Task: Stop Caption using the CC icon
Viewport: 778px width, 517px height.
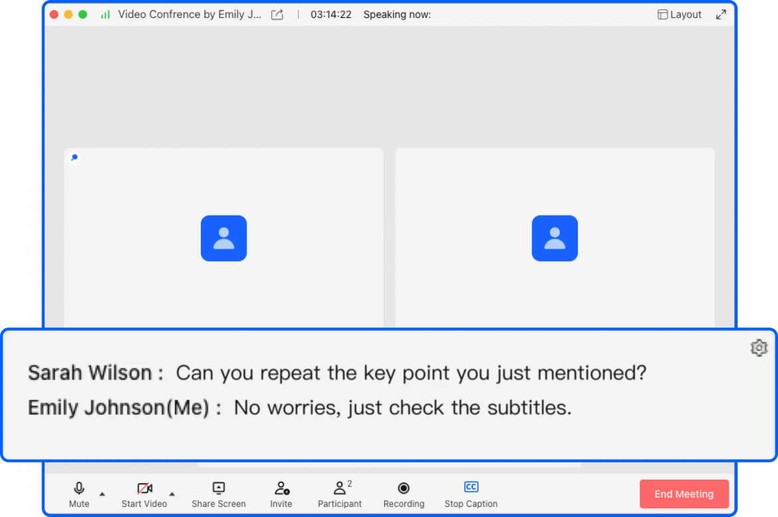Action: click(x=471, y=488)
